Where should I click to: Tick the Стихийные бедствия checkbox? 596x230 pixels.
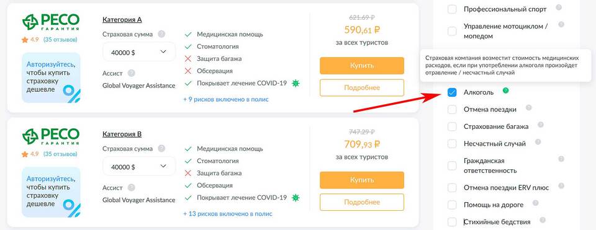click(452, 222)
